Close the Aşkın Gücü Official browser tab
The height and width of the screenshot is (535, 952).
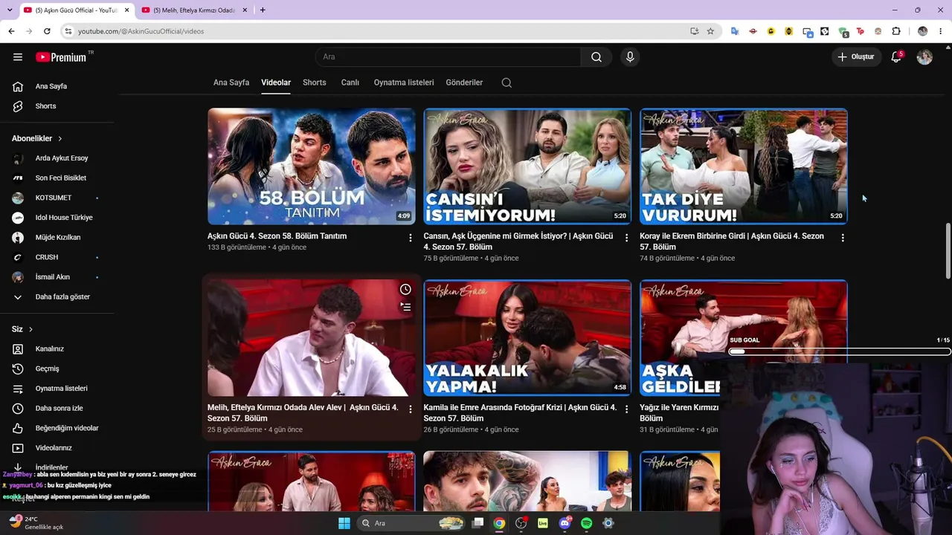click(x=126, y=10)
